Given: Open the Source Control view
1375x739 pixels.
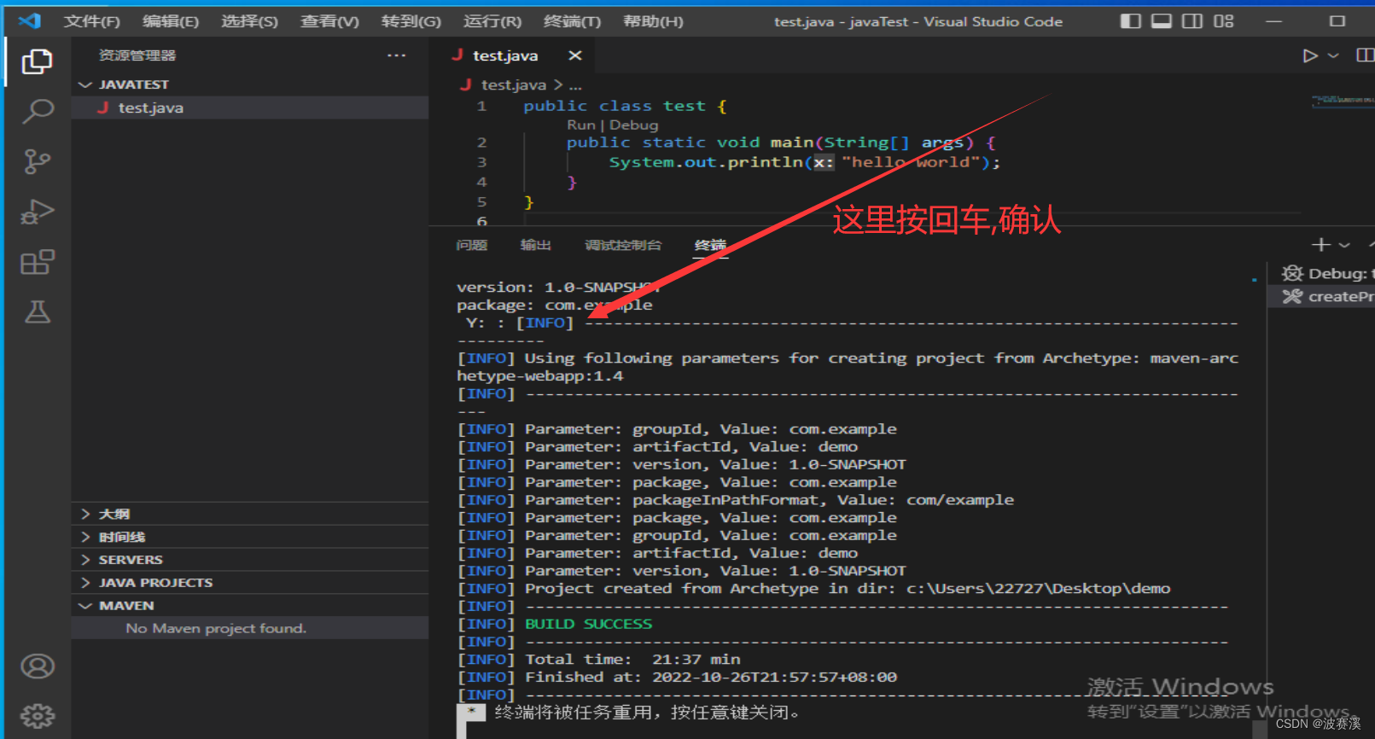Looking at the screenshot, I should [x=37, y=161].
